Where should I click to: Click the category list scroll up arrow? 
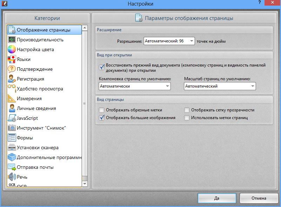tap(85, 28)
